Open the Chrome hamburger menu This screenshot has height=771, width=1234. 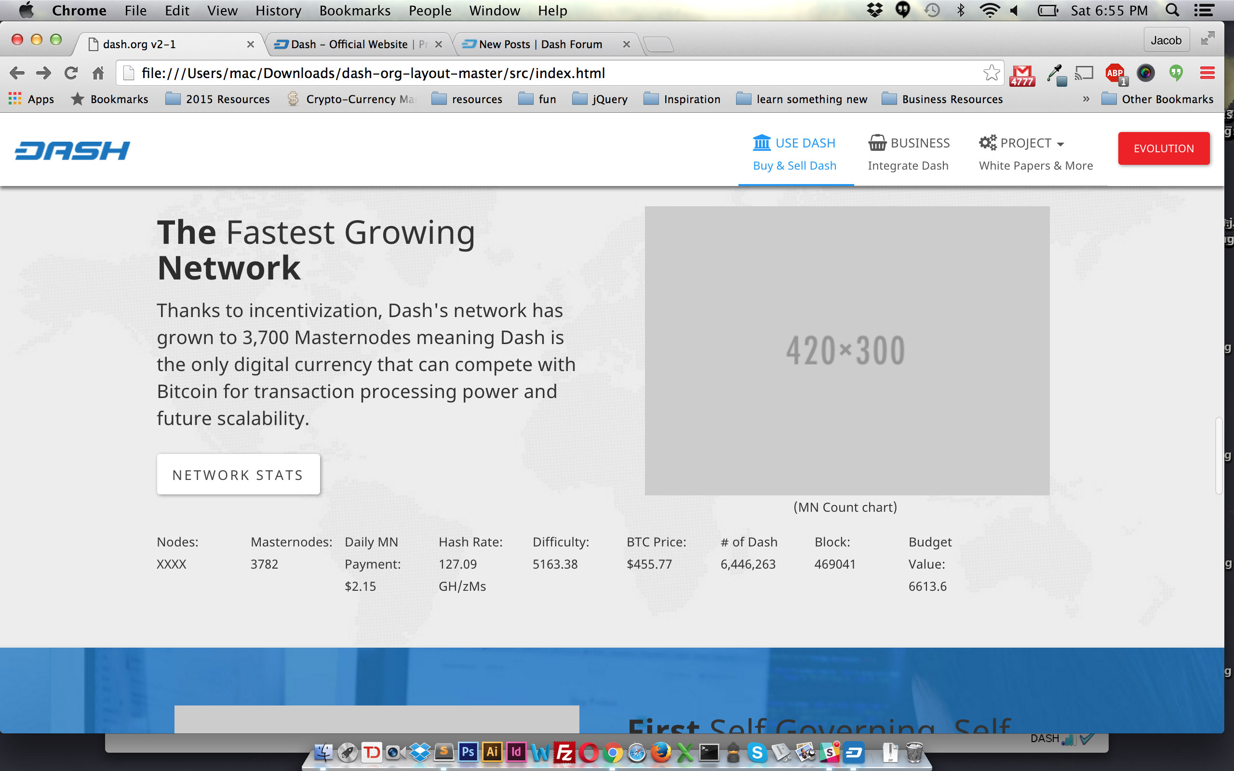(x=1207, y=73)
